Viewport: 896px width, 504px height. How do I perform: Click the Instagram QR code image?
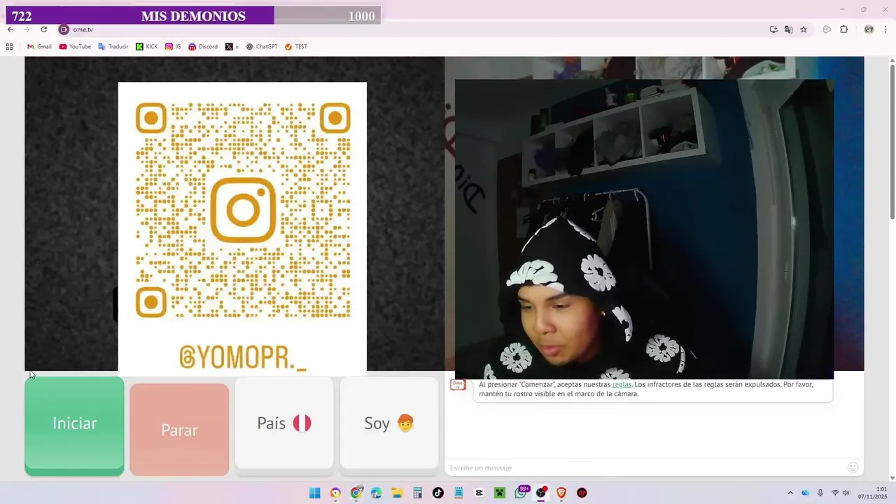pyautogui.click(x=242, y=227)
